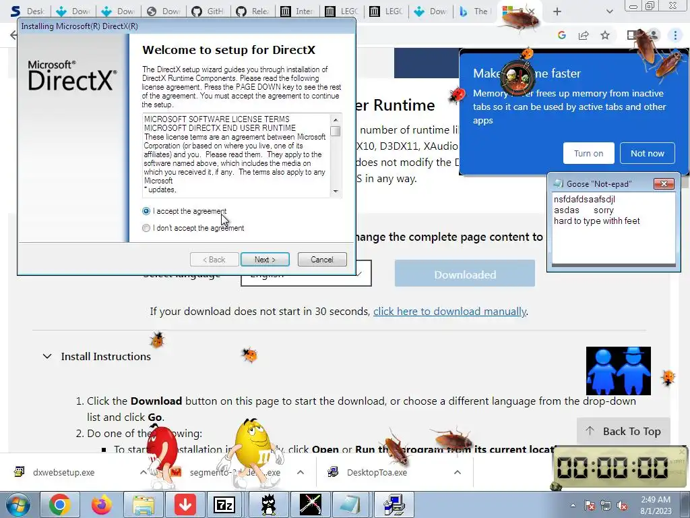Turn on Memory Saver in Chrome popup
Screen dimensions: 690x518
point(588,153)
